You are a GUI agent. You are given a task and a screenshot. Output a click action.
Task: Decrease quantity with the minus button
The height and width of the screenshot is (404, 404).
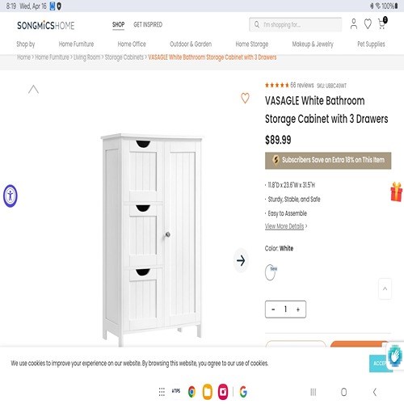click(273, 309)
